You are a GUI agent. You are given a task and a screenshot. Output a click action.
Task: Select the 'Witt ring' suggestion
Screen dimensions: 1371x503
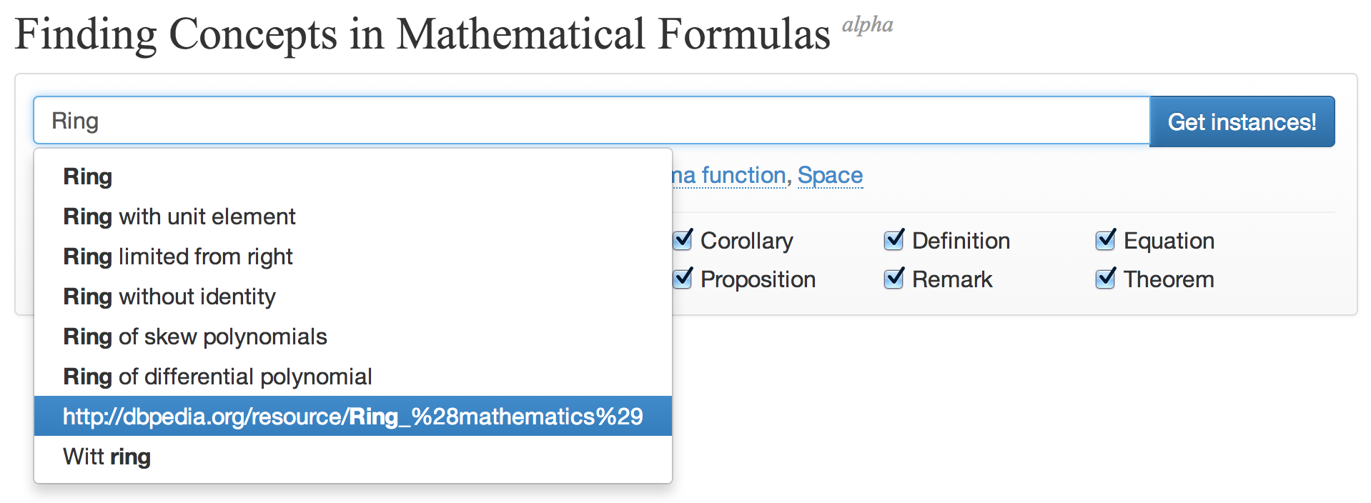coord(107,457)
